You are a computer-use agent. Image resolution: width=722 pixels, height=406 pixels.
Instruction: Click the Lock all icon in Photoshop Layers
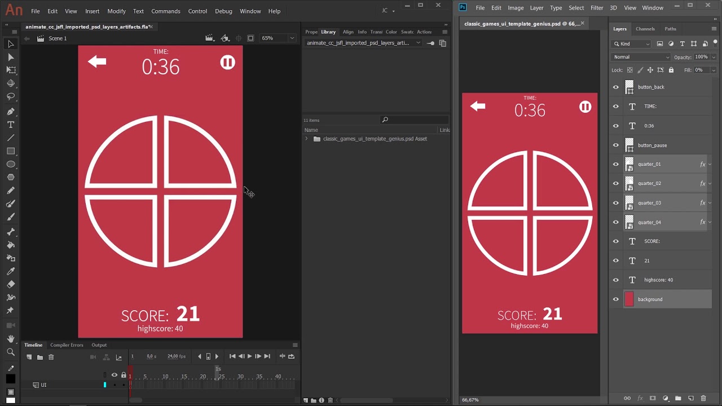click(x=671, y=70)
